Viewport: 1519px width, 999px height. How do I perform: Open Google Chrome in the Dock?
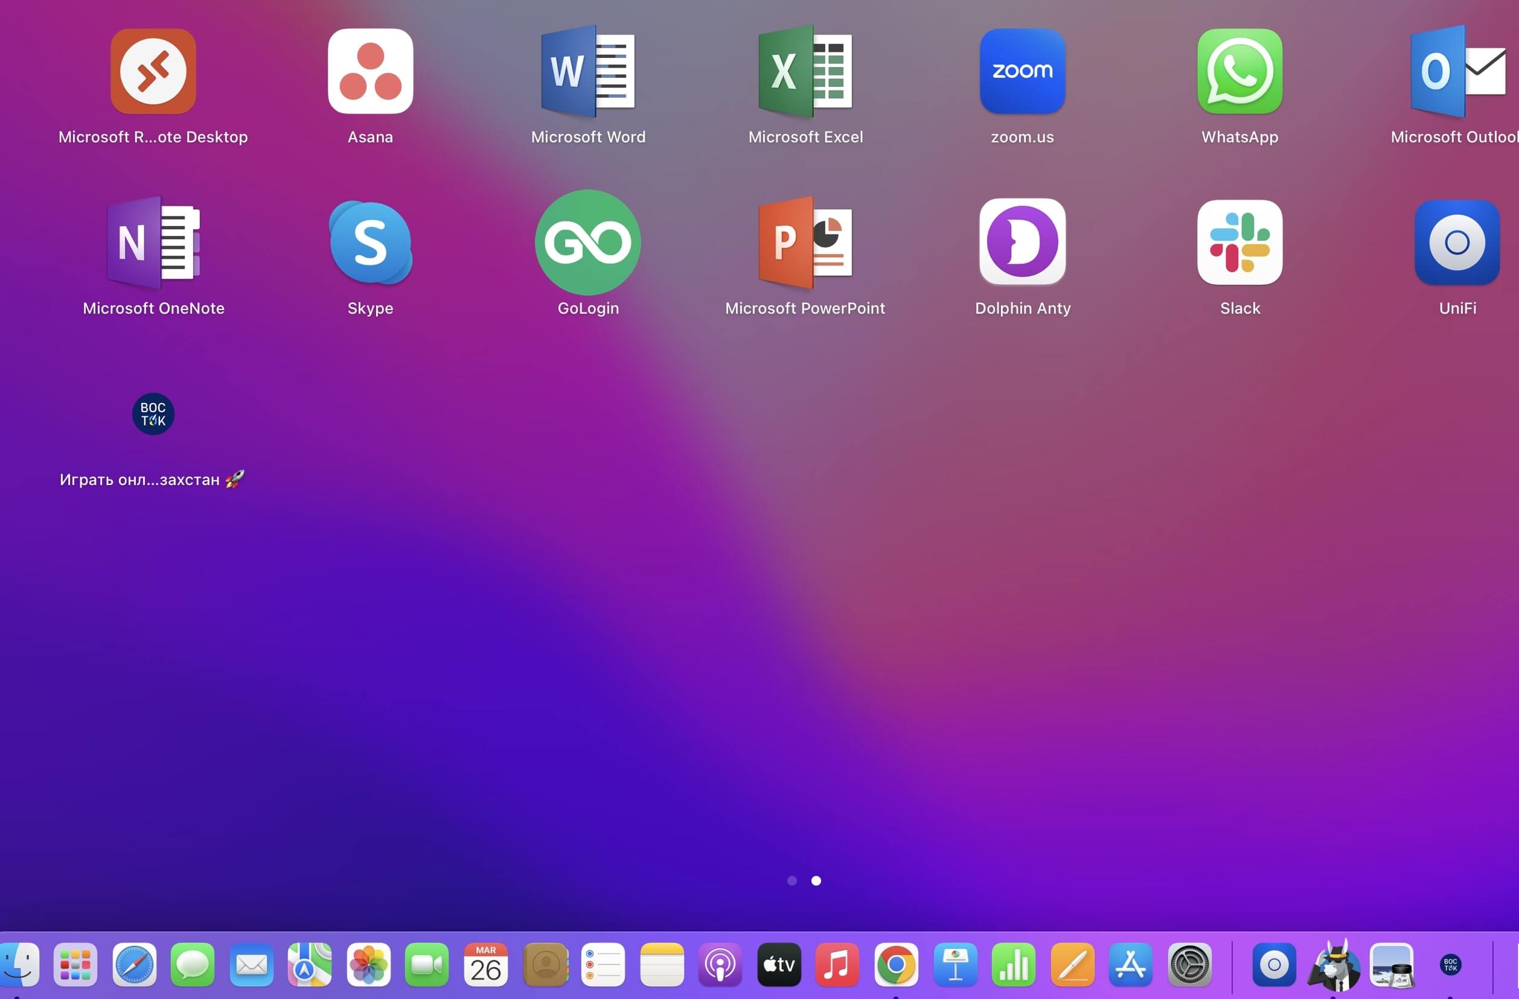tap(896, 965)
